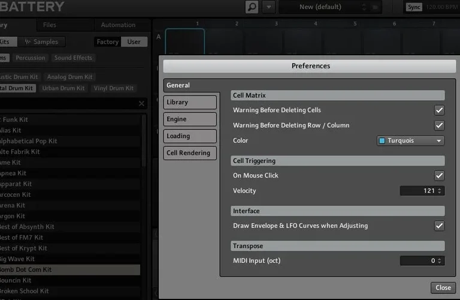460x300 pixels.
Task: Click the magnifier search icon in header
Action: pos(252,7)
